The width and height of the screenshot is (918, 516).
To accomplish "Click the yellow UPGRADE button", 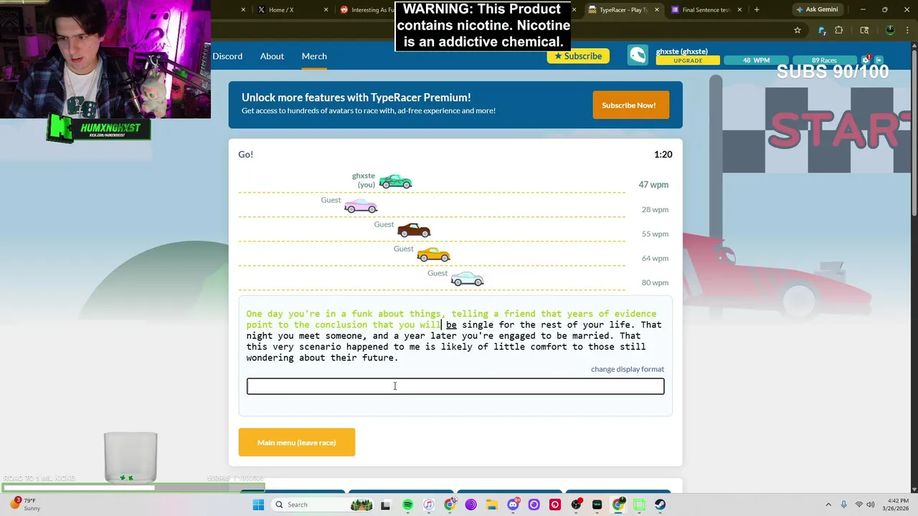I will click(x=688, y=61).
